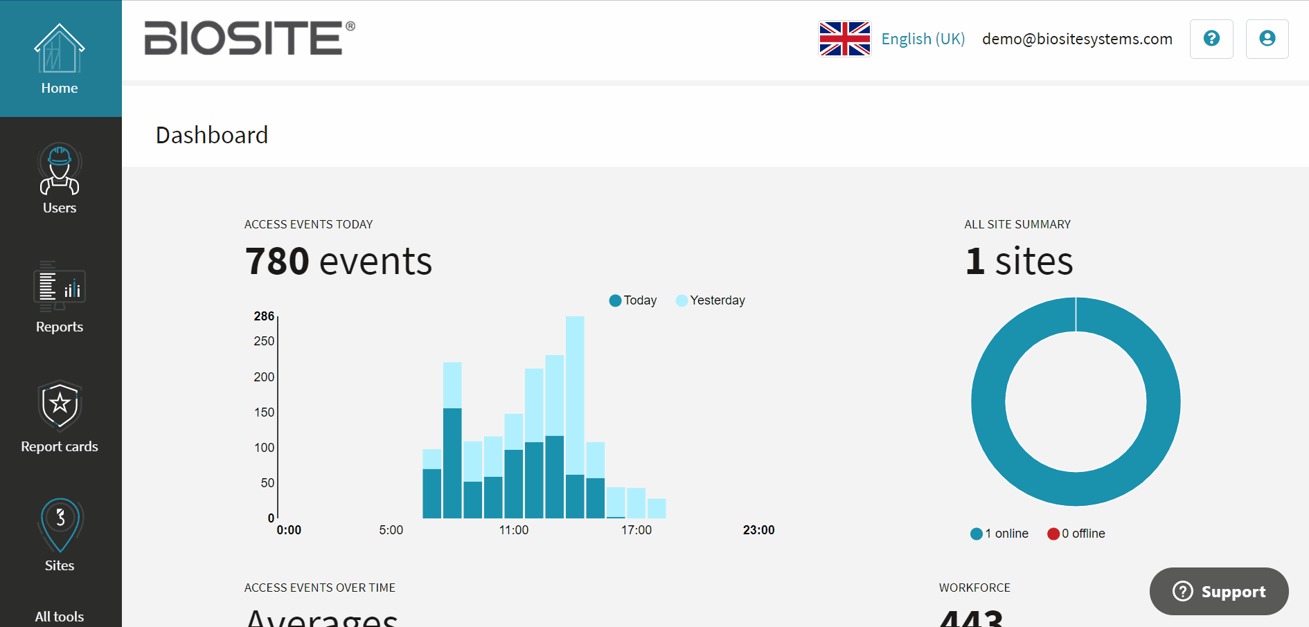This screenshot has width=1309, height=627.
Task: Open the Reports chart icon
Action: click(60, 287)
